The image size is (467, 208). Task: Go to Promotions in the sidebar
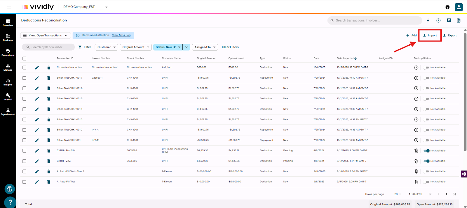8,52
